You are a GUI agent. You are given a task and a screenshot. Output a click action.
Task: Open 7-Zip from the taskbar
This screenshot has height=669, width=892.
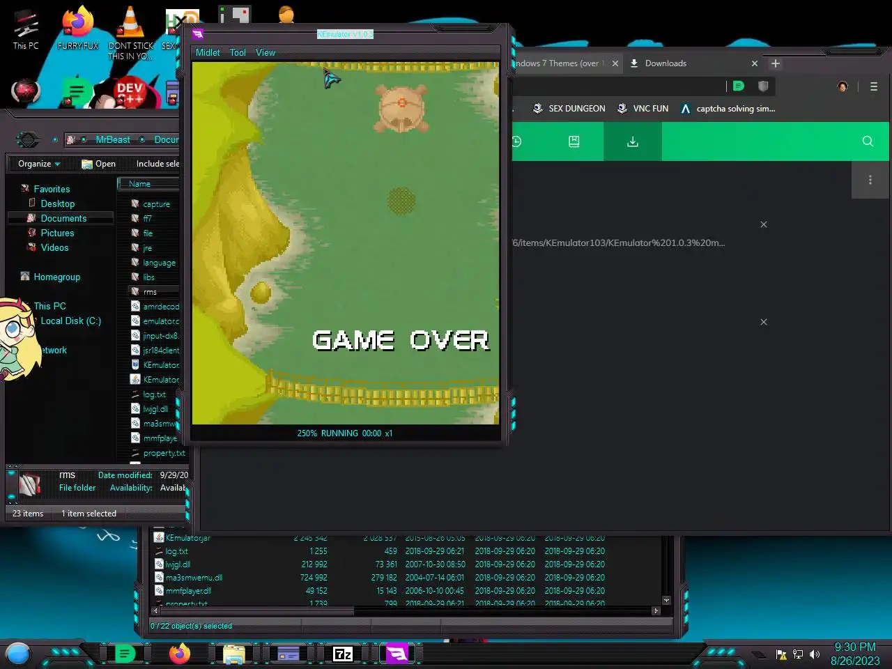[343, 654]
